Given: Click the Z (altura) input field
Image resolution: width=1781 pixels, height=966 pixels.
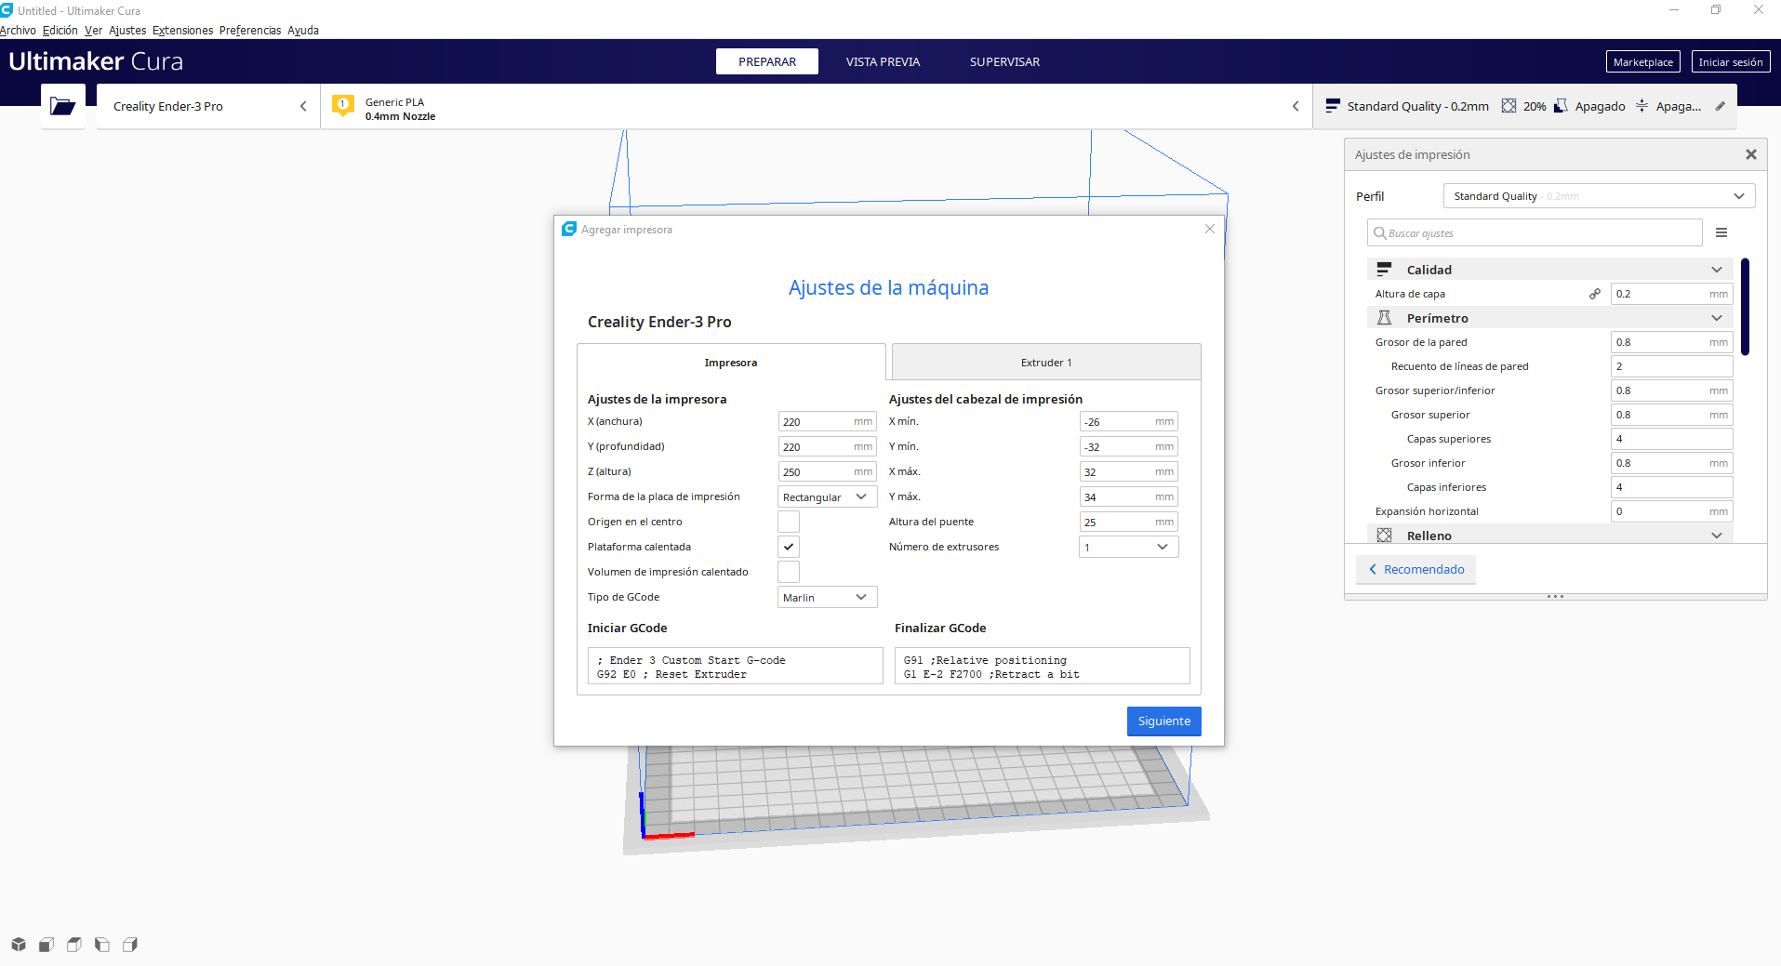Looking at the screenshot, I should click(x=827, y=471).
